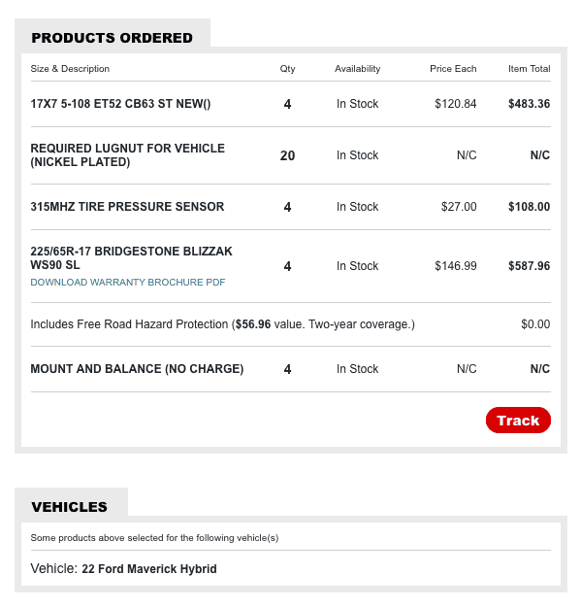Click 315MHZ Tire Pressure Sensor item
The image size is (581, 608).
[x=127, y=207]
